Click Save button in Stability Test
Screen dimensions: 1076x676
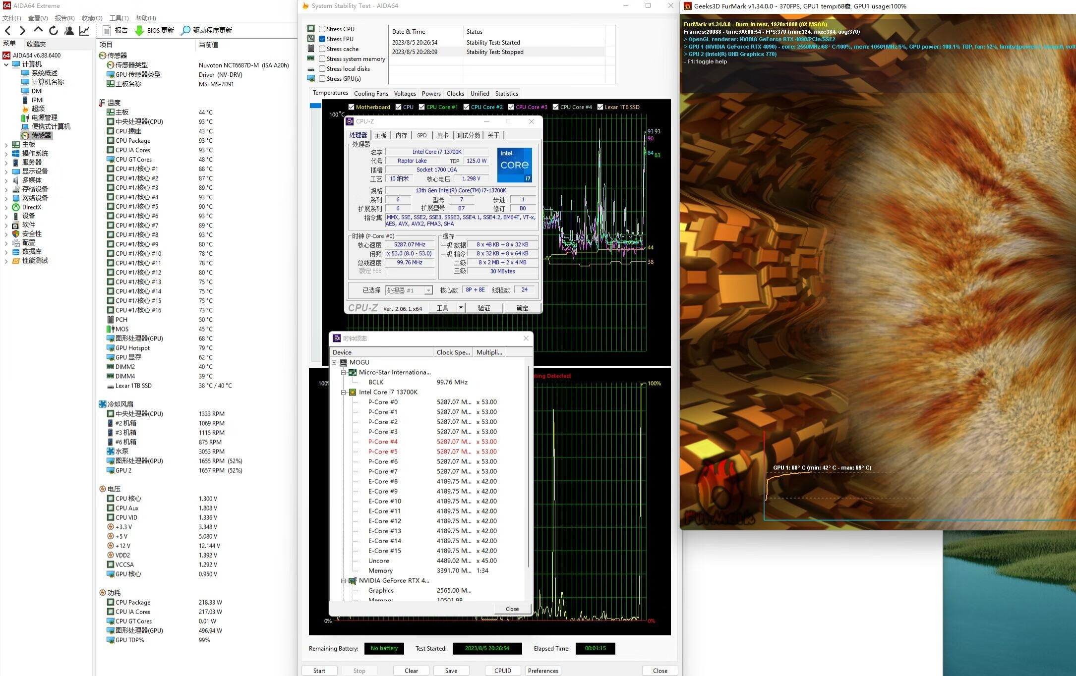[x=451, y=671]
